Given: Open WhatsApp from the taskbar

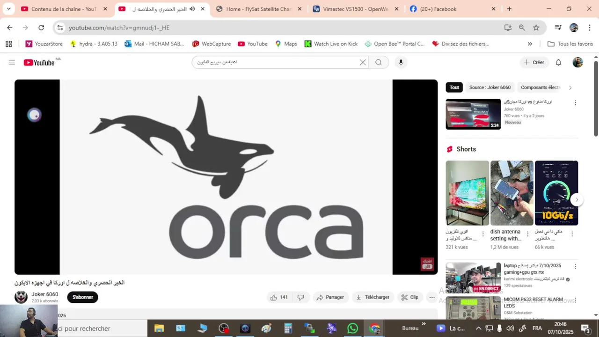Looking at the screenshot, I should (x=353, y=329).
